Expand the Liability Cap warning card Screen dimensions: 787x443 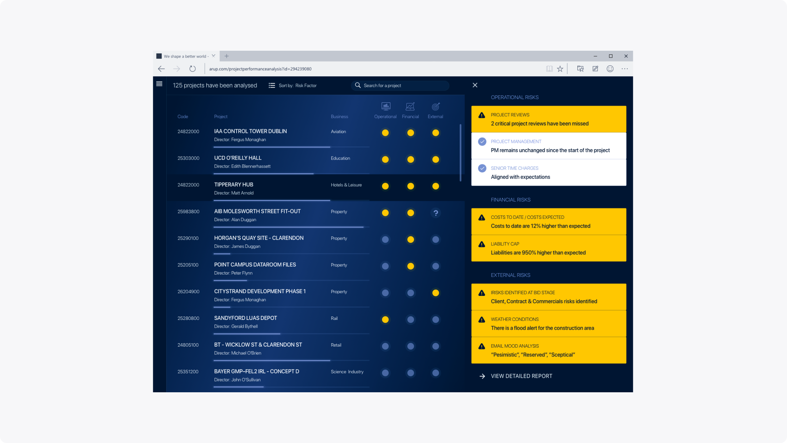coord(548,248)
